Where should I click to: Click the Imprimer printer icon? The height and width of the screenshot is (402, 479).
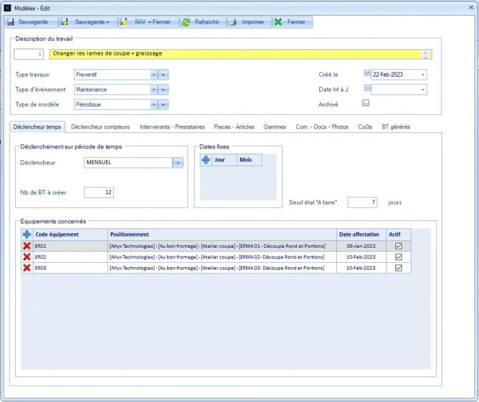(x=233, y=22)
